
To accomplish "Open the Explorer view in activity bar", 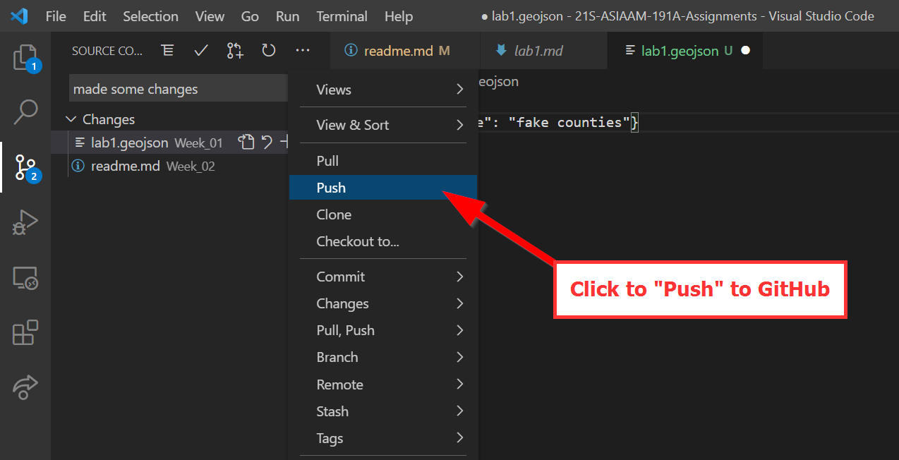I will tap(25, 57).
